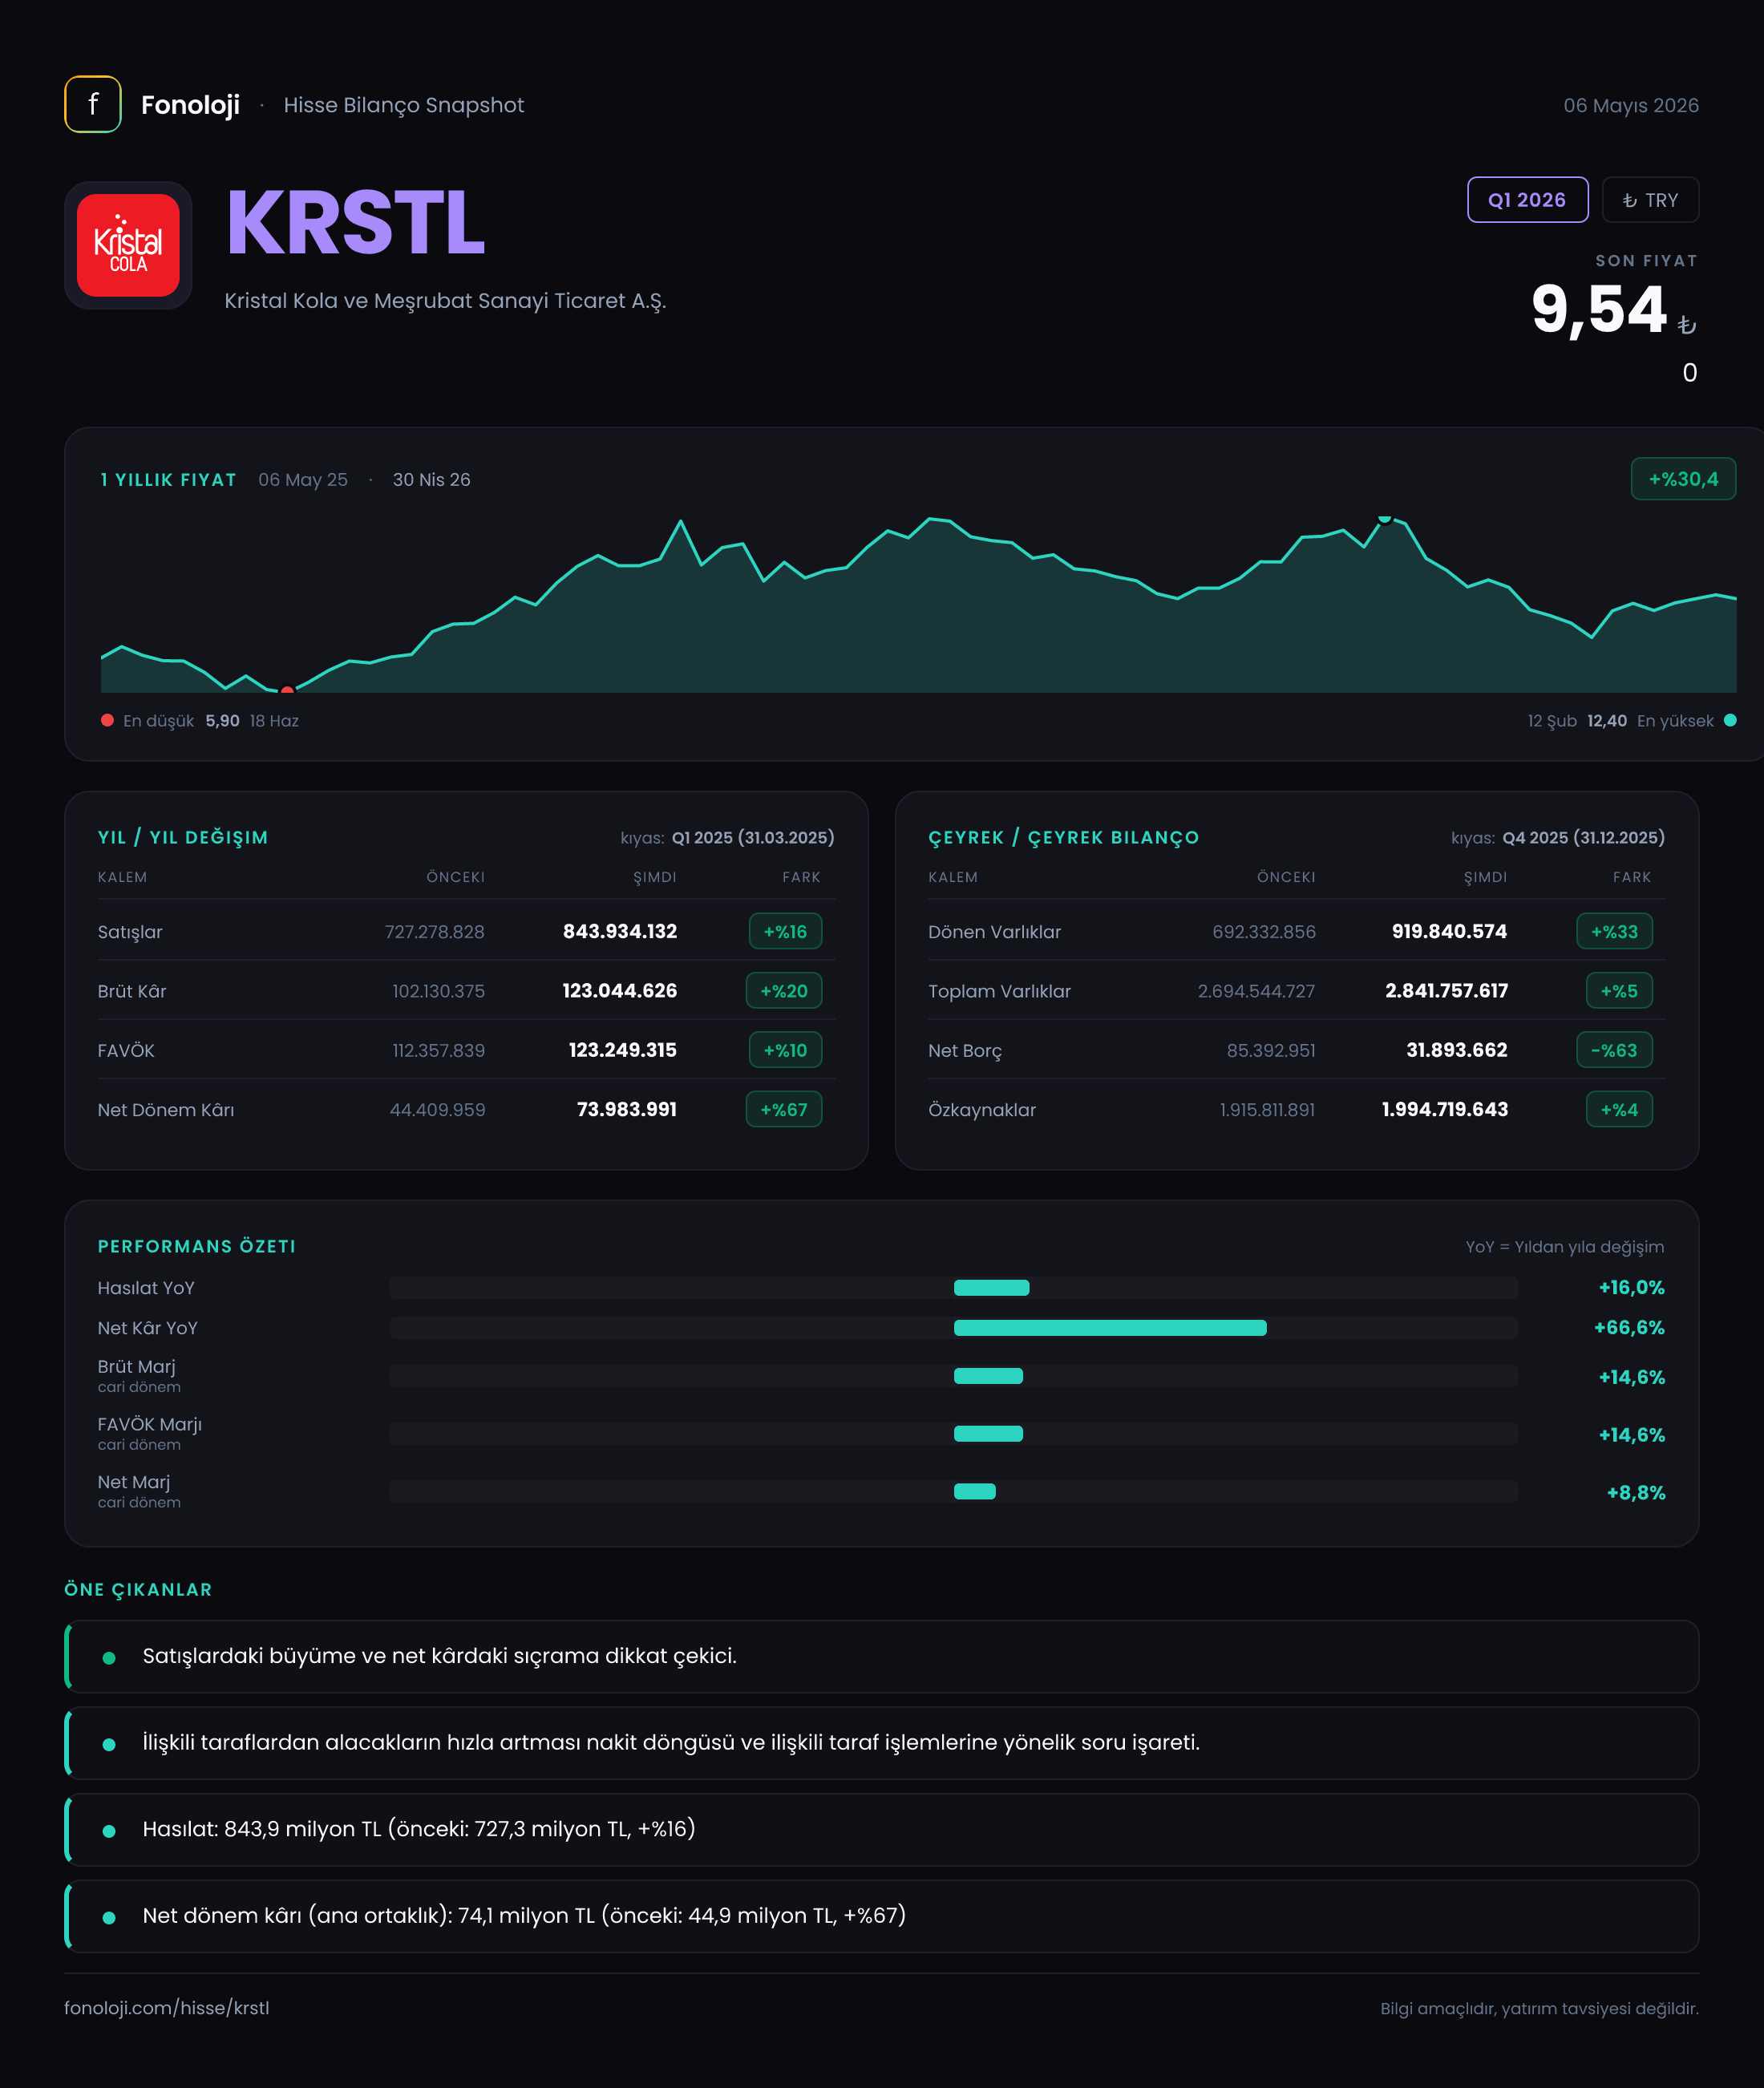Click highlight 'Net dönem kârı (ana ortaklık)'
1764x2088 pixels.
click(882, 1916)
